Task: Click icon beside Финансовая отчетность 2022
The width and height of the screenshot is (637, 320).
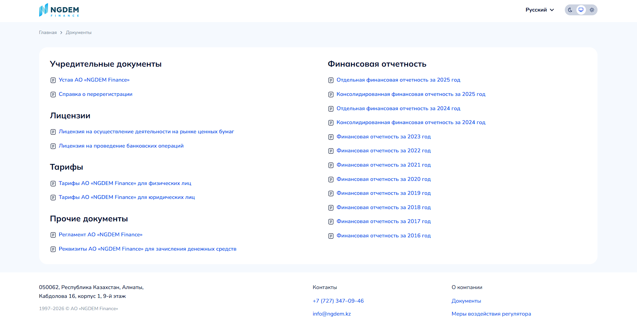Action: (x=331, y=151)
